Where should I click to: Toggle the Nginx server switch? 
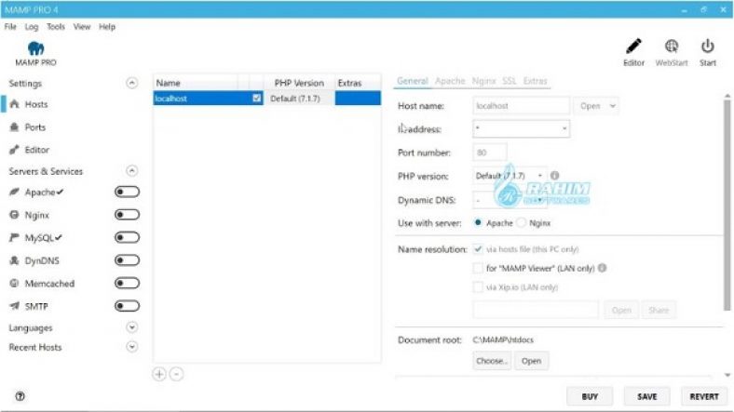click(x=127, y=215)
